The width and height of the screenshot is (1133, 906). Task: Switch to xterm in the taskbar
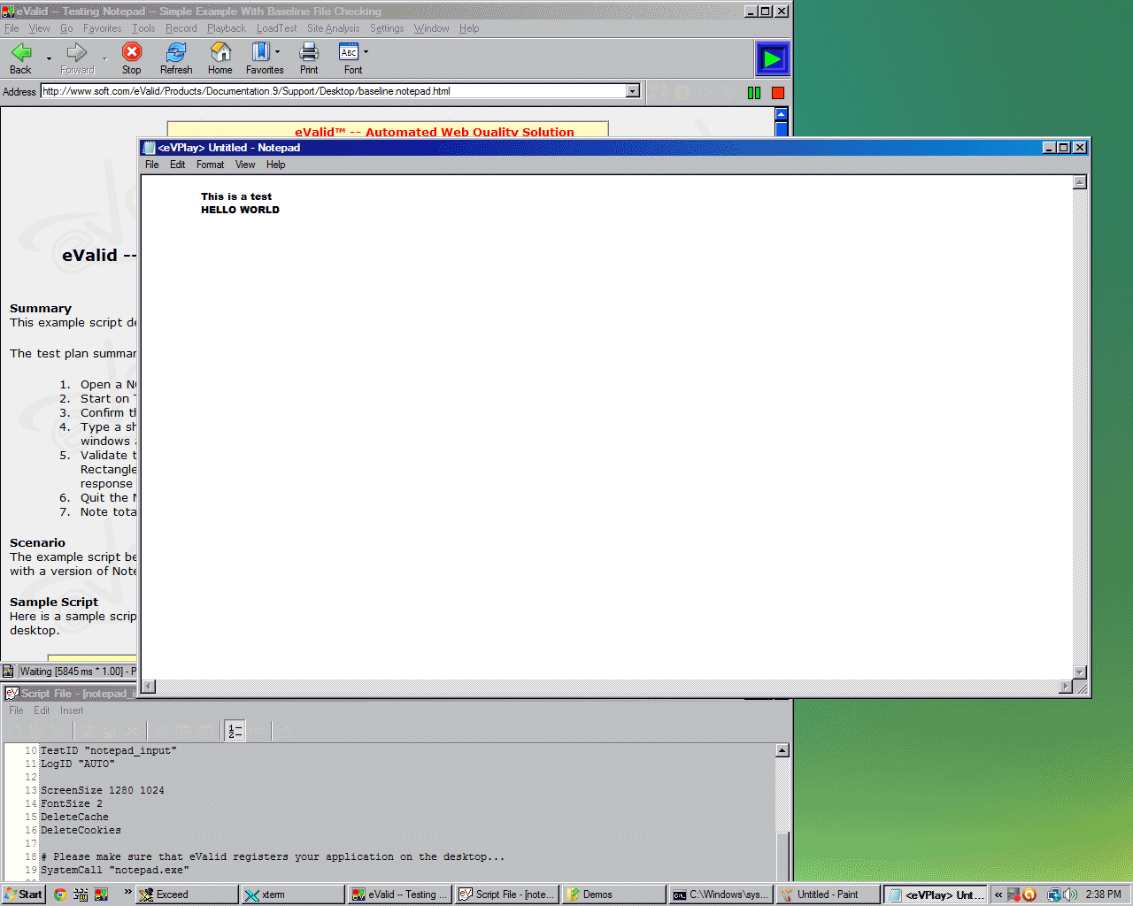tap(293, 894)
